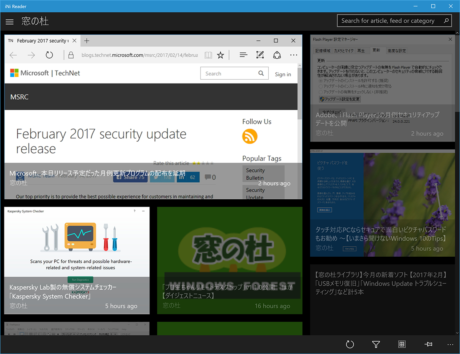This screenshot has height=354, width=460.
Task: Open Edge's more options (...) menu
Action: pyautogui.click(x=294, y=55)
